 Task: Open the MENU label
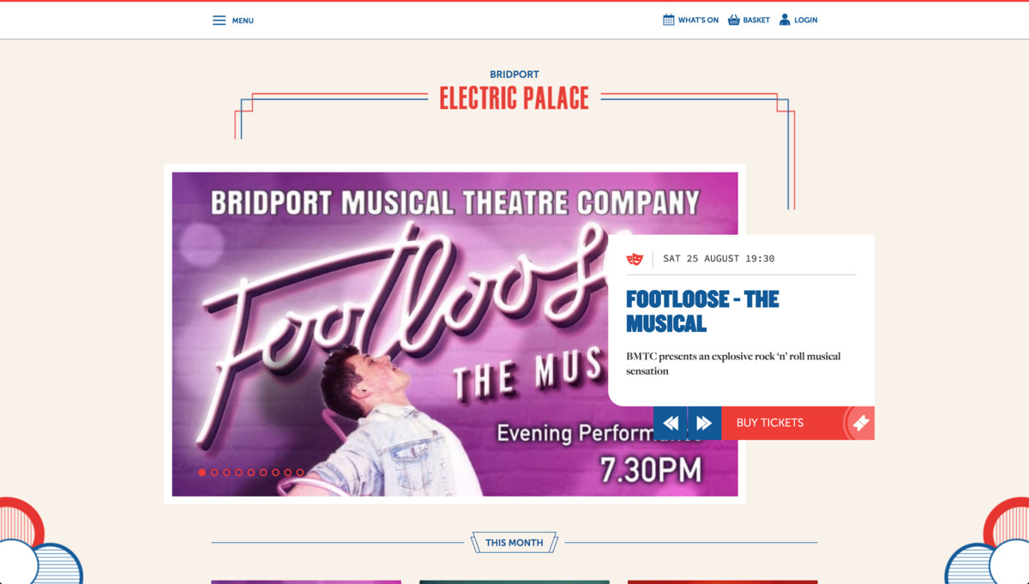243,21
